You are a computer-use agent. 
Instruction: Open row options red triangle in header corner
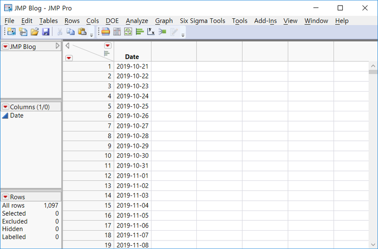pyautogui.click(x=69, y=58)
